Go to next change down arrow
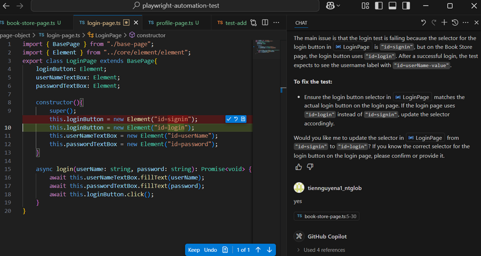 (x=269, y=250)
